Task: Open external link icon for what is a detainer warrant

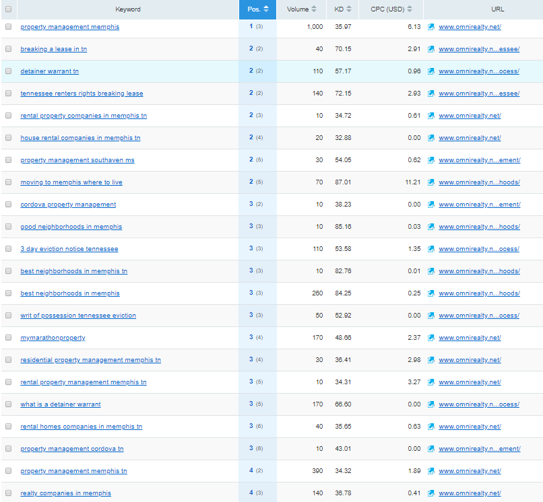Action: coord(430,404)
